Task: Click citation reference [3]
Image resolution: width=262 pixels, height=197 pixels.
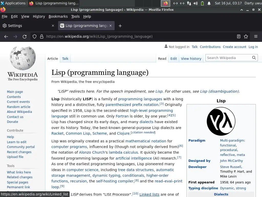Action: tap(162, 104)
